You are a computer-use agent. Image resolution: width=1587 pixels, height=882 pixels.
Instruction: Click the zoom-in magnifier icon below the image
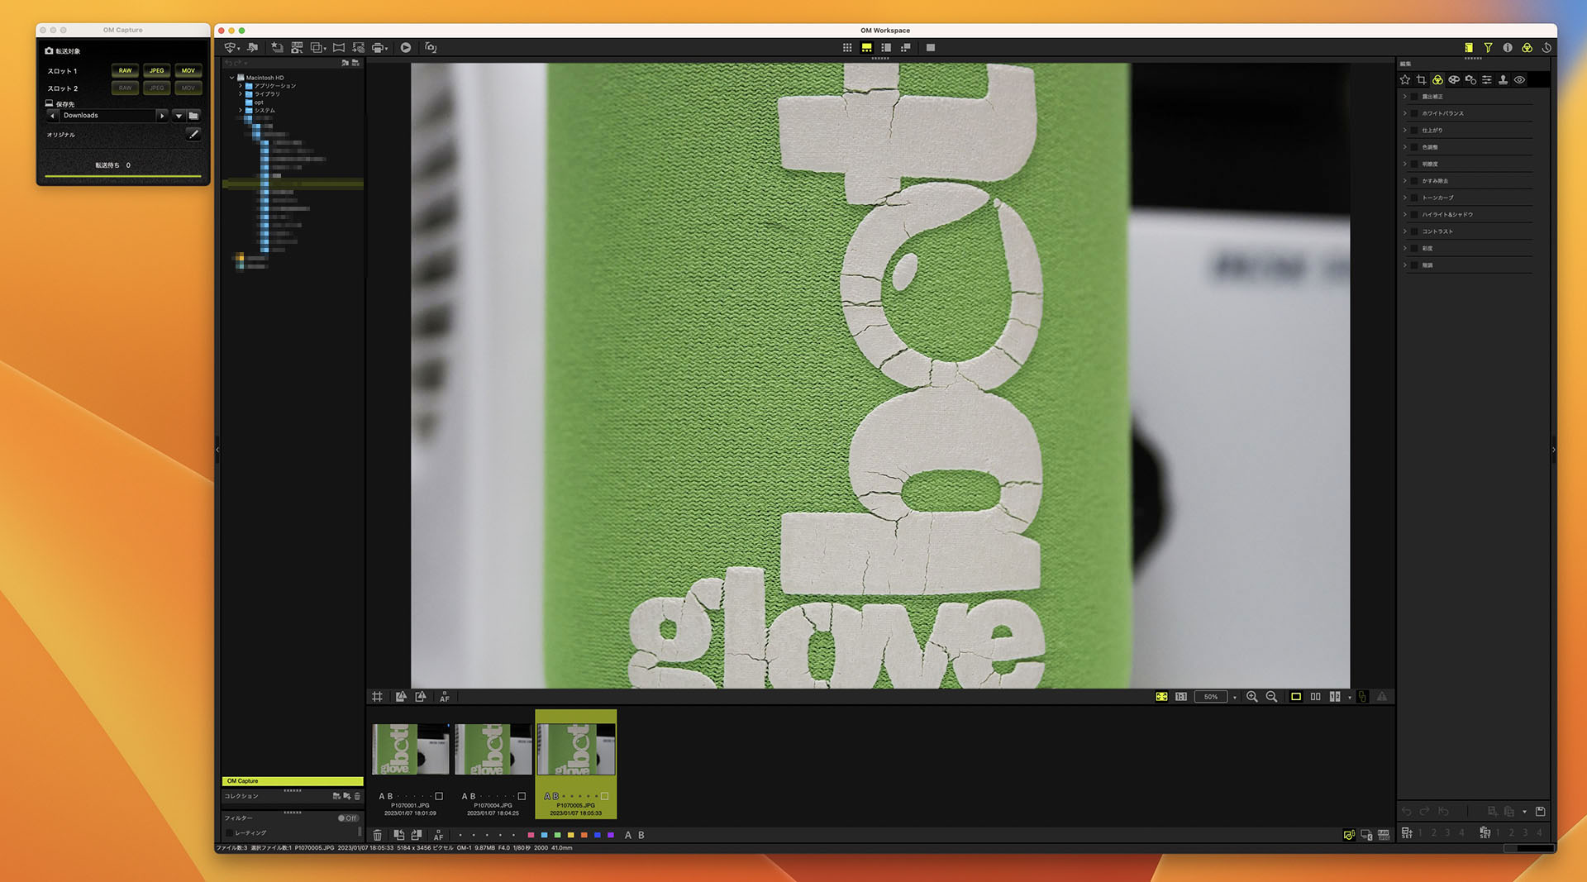(1251, 697)
